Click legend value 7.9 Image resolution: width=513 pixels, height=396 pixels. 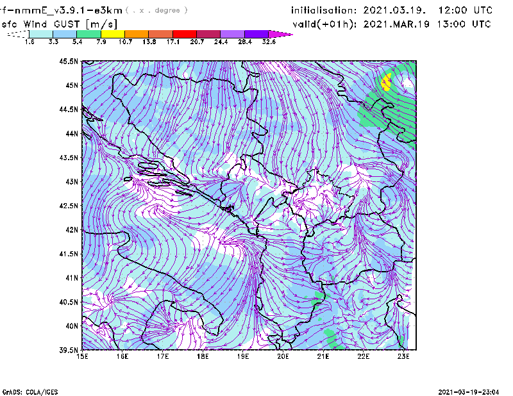point(101,42)
